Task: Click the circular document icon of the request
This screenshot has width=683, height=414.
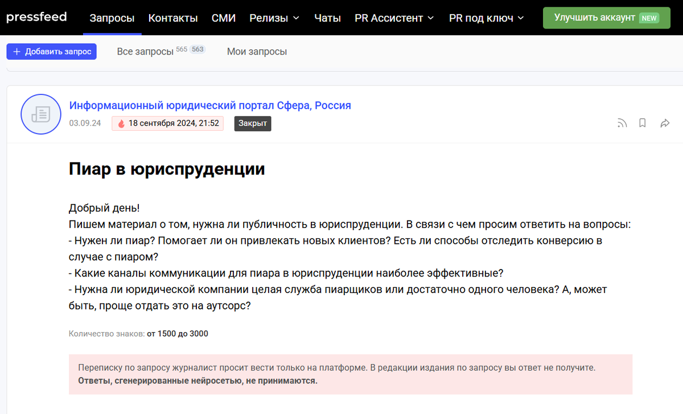Action: 40,114
